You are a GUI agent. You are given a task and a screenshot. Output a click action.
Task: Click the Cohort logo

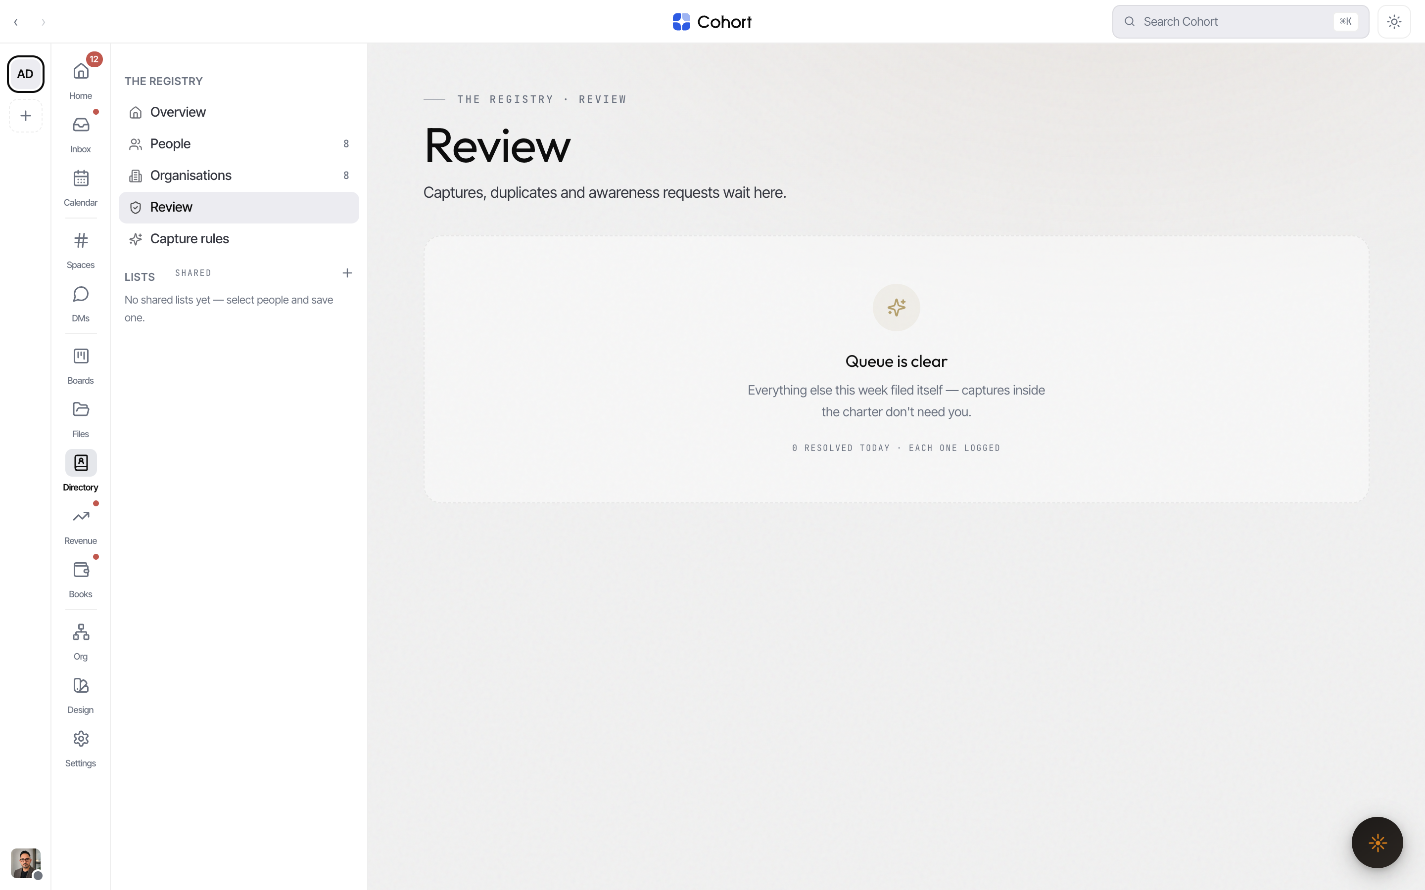click(712, 22)
